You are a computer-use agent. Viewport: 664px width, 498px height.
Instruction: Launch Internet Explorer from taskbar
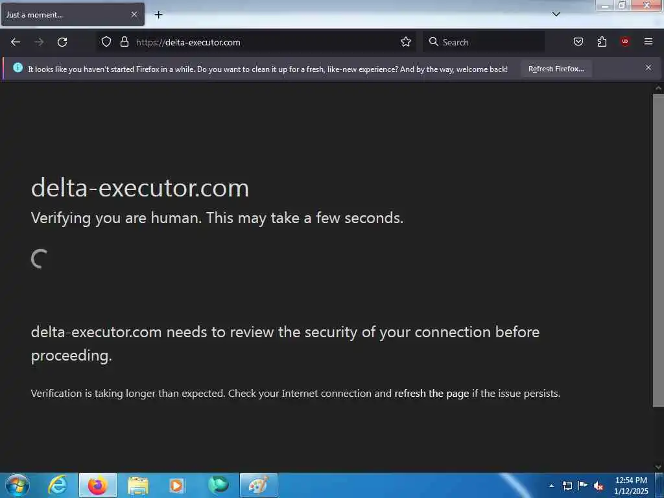[58, 485]
